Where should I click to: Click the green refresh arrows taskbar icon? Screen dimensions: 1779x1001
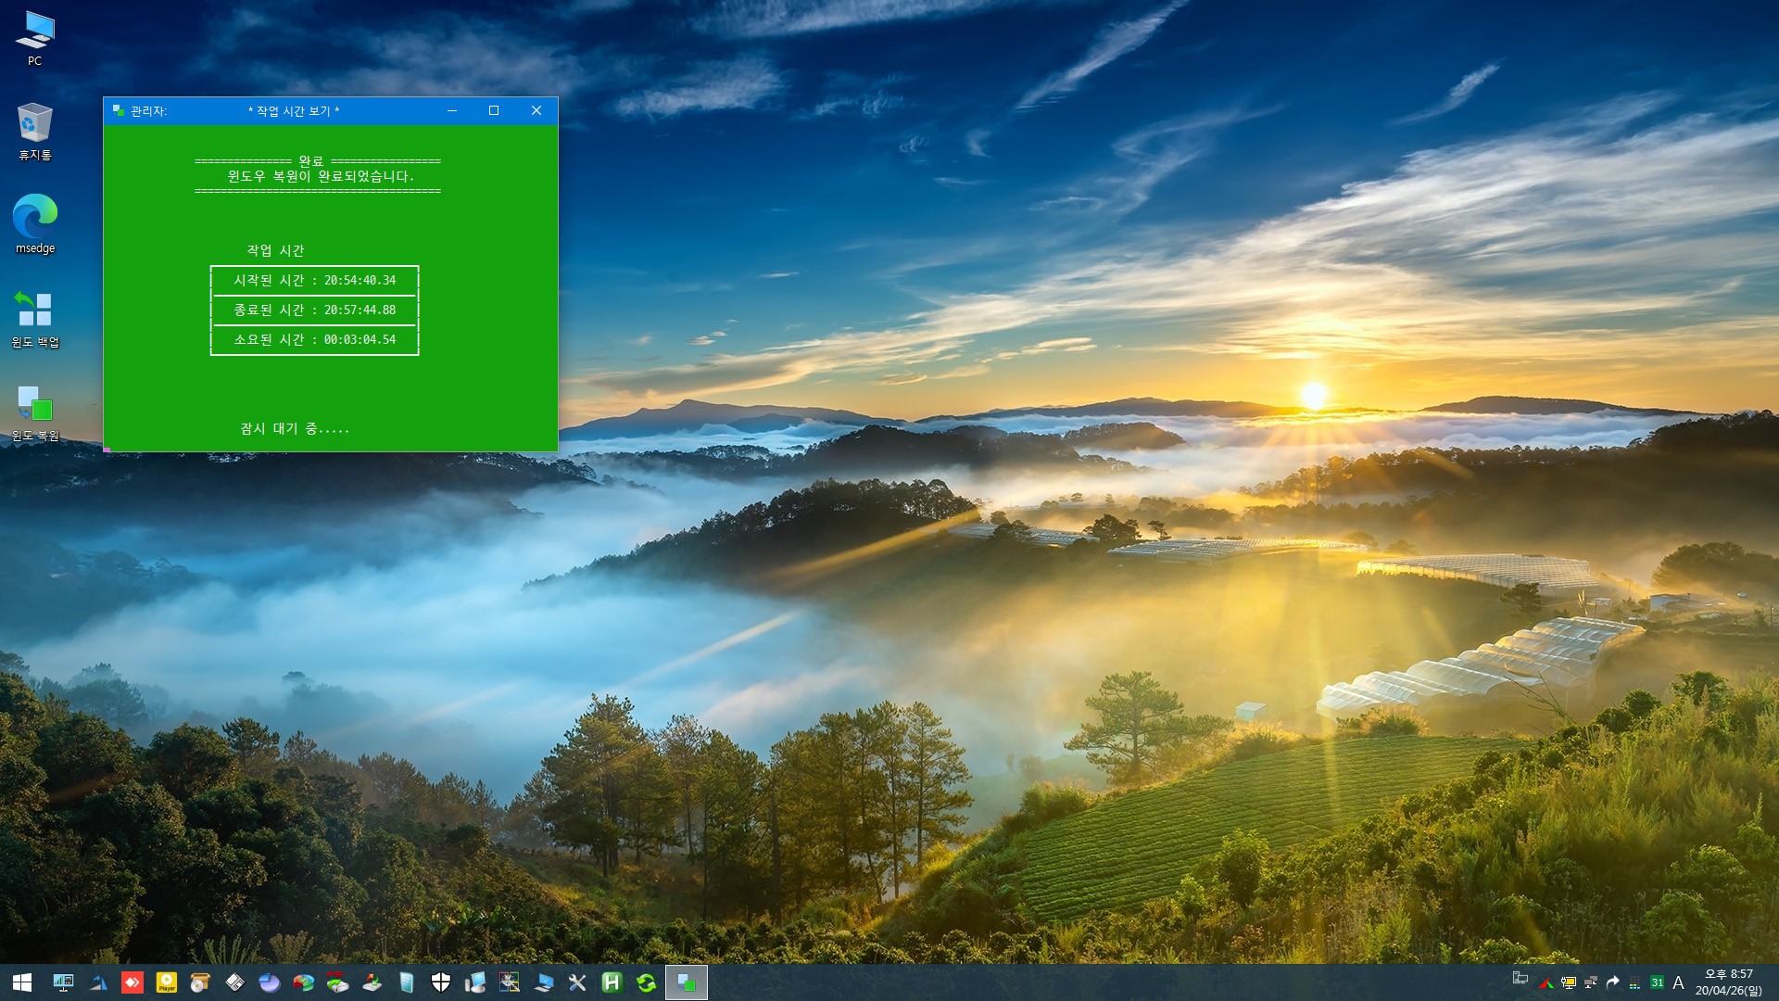(x=646, y=982)
